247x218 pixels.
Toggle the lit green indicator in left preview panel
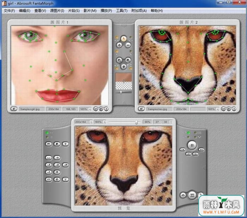tap(47, 133)
